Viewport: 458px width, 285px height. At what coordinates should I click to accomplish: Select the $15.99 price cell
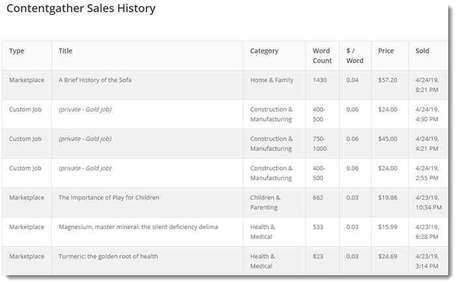point(388,227)
